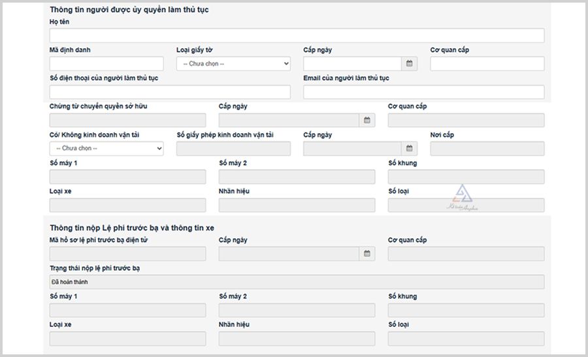Image resolution: width=588 pixels, height=357 pixels.
Task: Click Cơ quan cấp field in Lệ phí trước bạ section
Action: pos(466,254)
